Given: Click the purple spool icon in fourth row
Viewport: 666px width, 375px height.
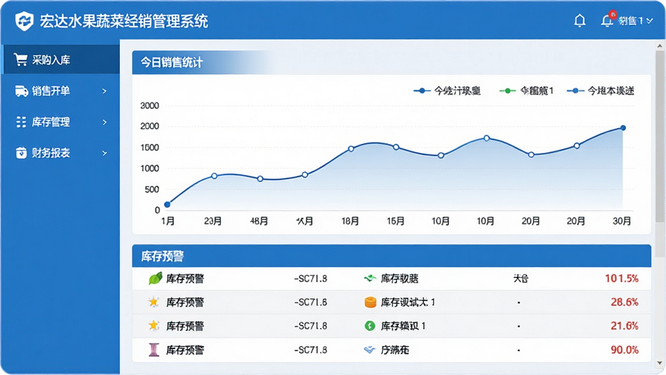Looking at the screenshot, I should pos(153,350).
